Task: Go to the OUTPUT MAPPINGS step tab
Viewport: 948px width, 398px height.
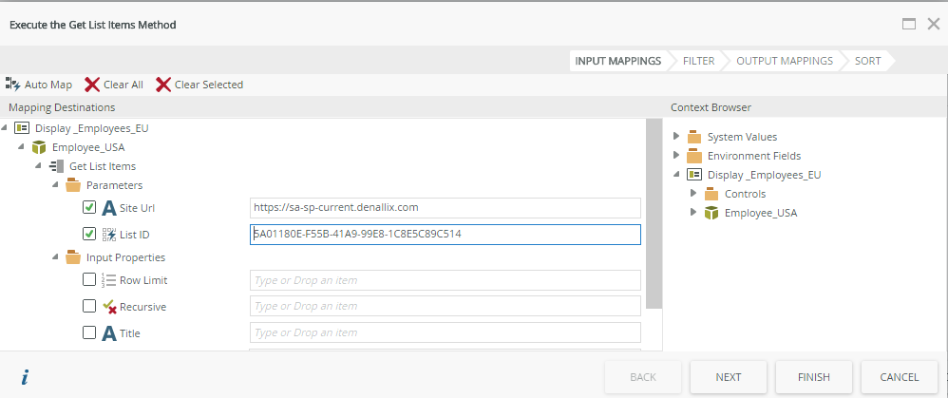Action: [x=785, y=61]
